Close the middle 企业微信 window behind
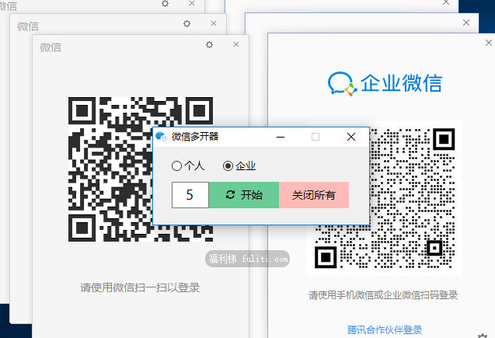Image resolution: width=495 pixels, height=338 pixels. pyautogui.click(x=466, y=23)
